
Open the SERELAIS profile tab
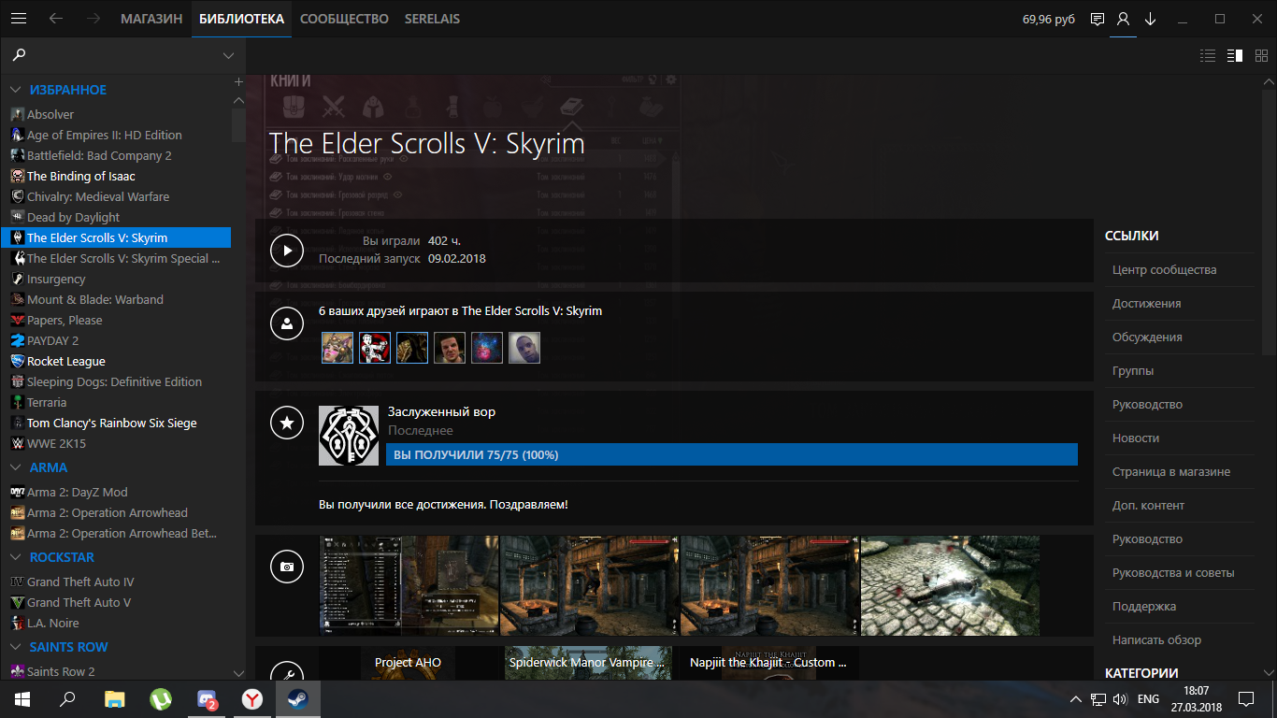click(432, 19)
